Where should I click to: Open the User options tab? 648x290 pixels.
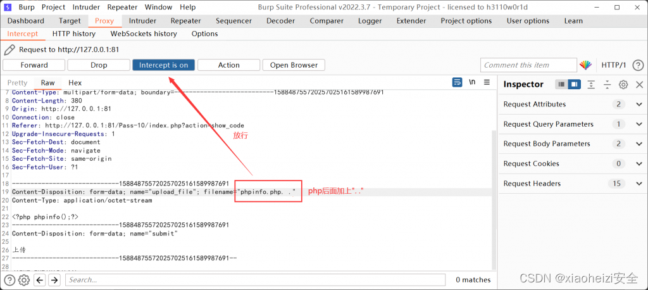[528, 21]
